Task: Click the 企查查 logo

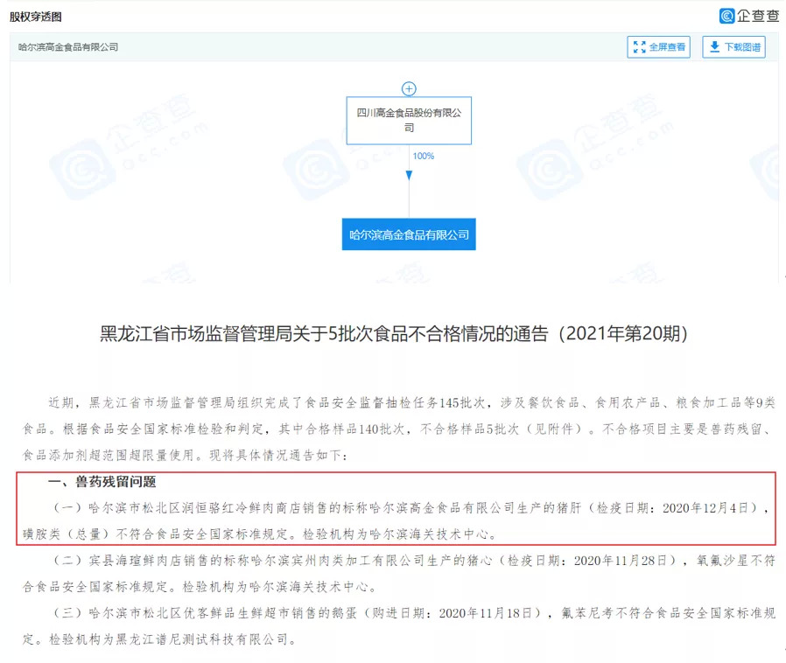Action: [x=749, y=16]
